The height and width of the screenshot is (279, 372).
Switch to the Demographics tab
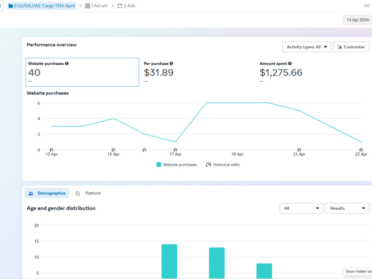(47, 193)
